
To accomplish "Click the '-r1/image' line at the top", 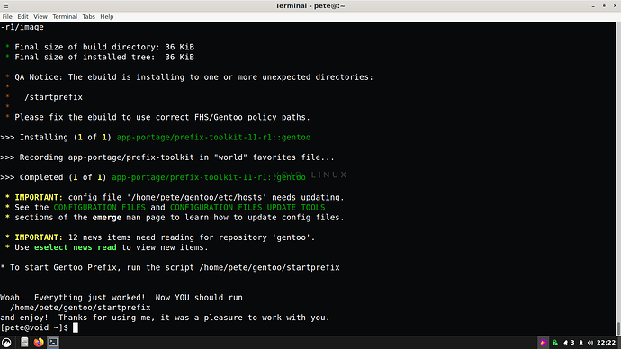I will tap(22, 27).
